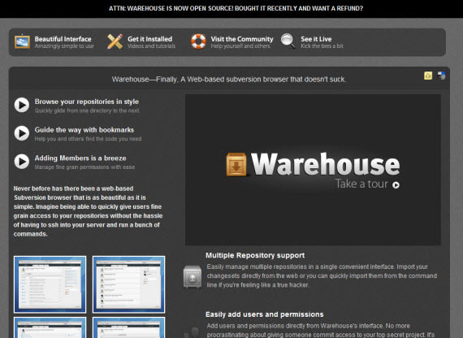Click Quickly glide from one directory text
Viewport: 463px width, 338px height.
pyautogui.click(x=87, y=110)
